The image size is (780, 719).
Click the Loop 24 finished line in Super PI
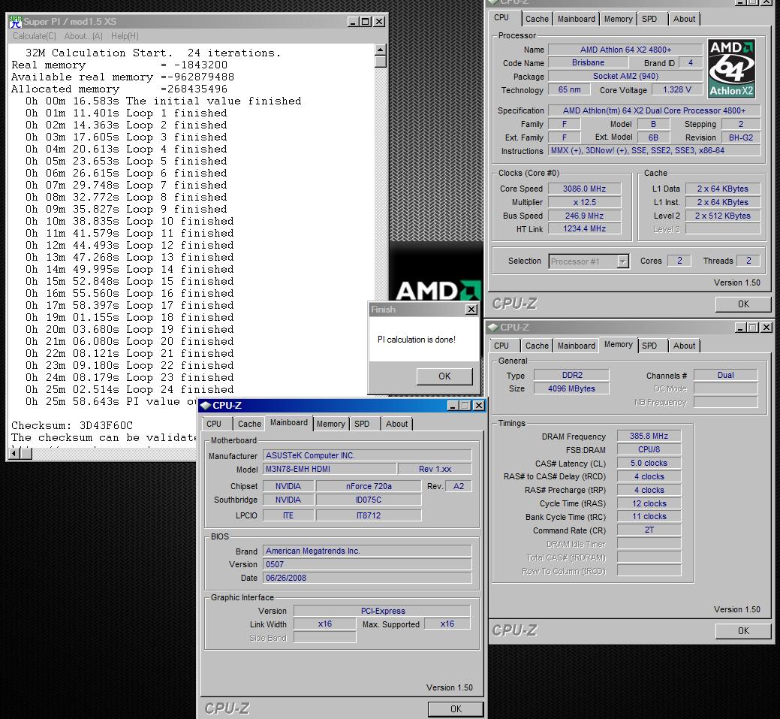[x=129, y=389]
